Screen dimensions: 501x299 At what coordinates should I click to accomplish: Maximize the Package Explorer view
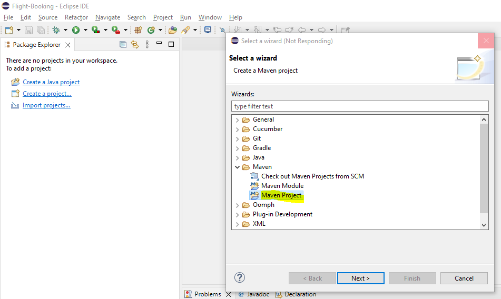(x=171, y=44)
